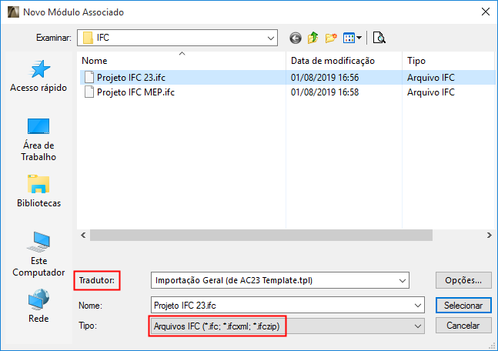The image size is (498, 351).
Task: Open the Nome filename dropdown arrow
Action: (418, 305)
